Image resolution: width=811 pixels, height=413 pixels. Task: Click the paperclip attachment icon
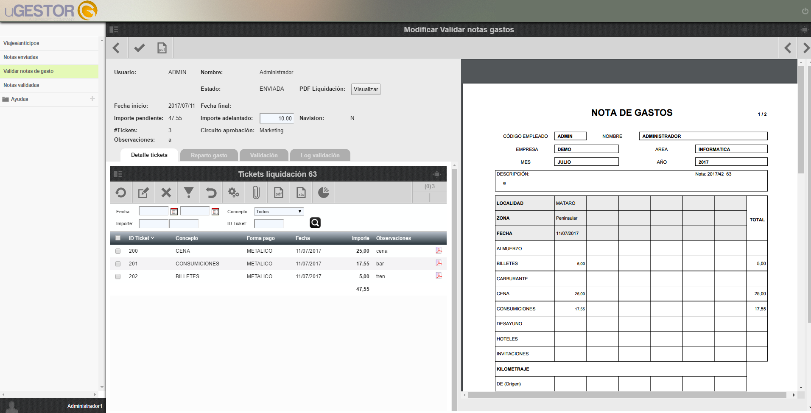tap(256, 193)
